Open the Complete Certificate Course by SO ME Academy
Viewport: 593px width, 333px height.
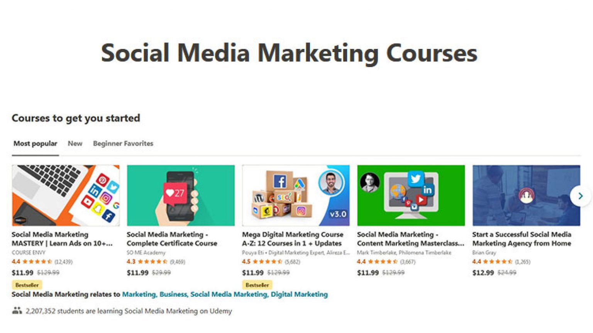(x=172, y=239)
